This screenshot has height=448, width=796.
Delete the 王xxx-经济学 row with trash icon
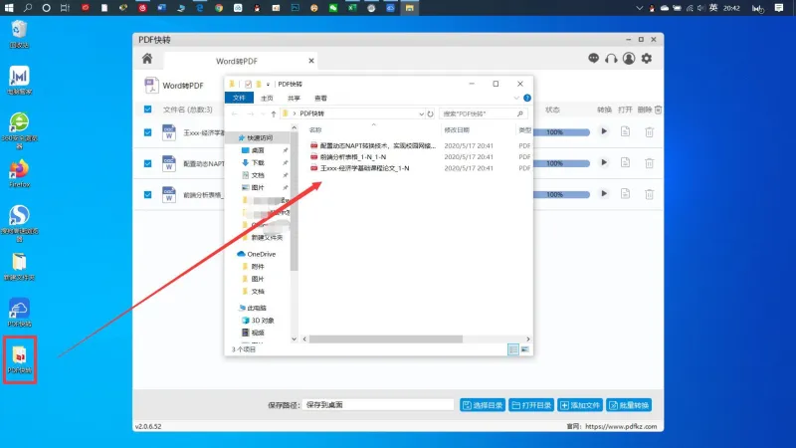650,132
